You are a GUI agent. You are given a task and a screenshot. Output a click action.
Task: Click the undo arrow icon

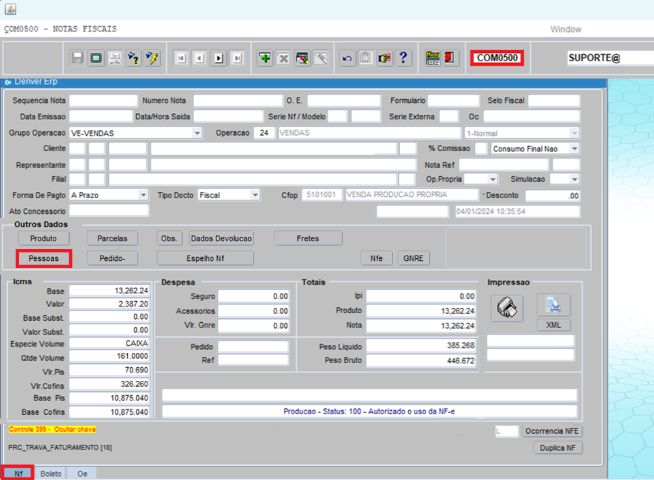[x=348, y=59]
